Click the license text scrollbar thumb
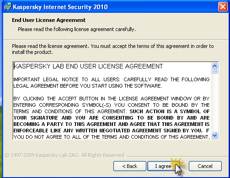This screenshot has width=230, height=178. coord(215,72)
